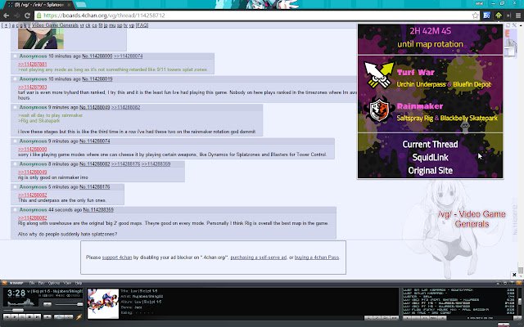Open the blue extension icon in Chrome toolbar

point(486,16)
